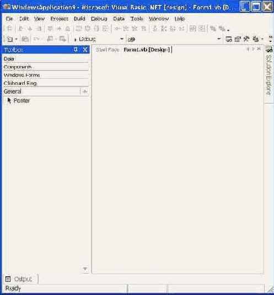
Task: Expand the Data toolbox tab
Action: (x=46, y=59)
